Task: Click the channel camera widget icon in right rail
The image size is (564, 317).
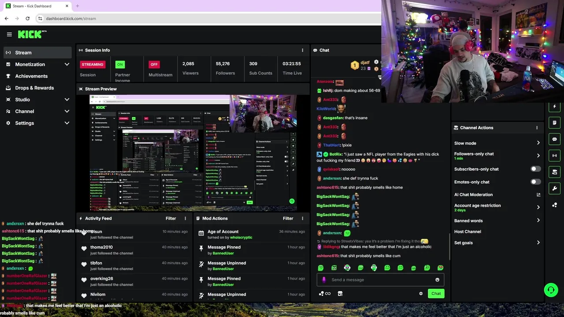Action: [555, 172]
